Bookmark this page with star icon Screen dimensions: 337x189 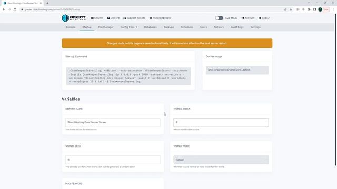coord(291,9)
